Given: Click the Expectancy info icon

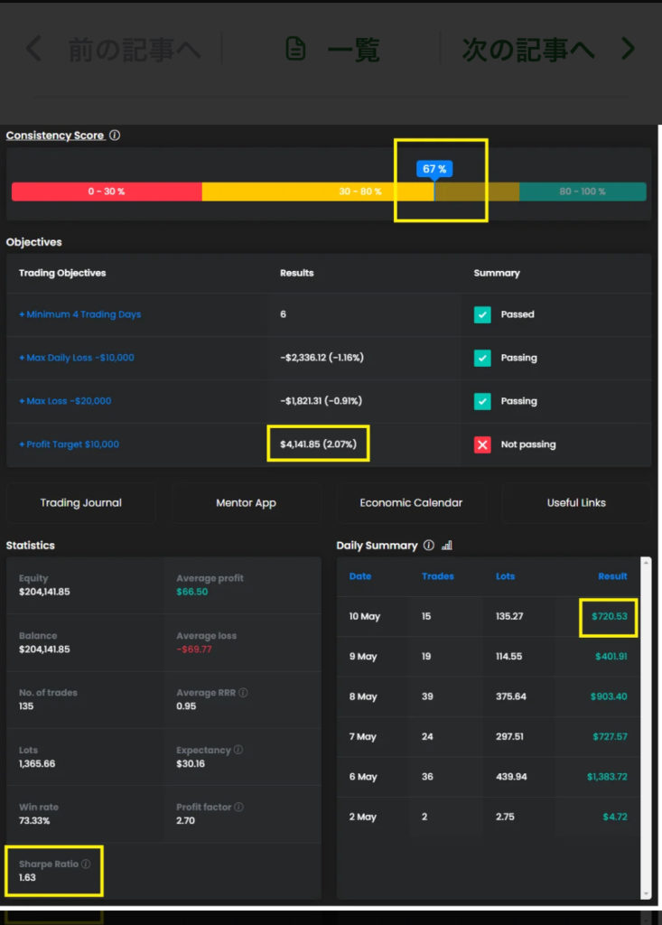Looking at the screenshot, I should pos(238,750).
